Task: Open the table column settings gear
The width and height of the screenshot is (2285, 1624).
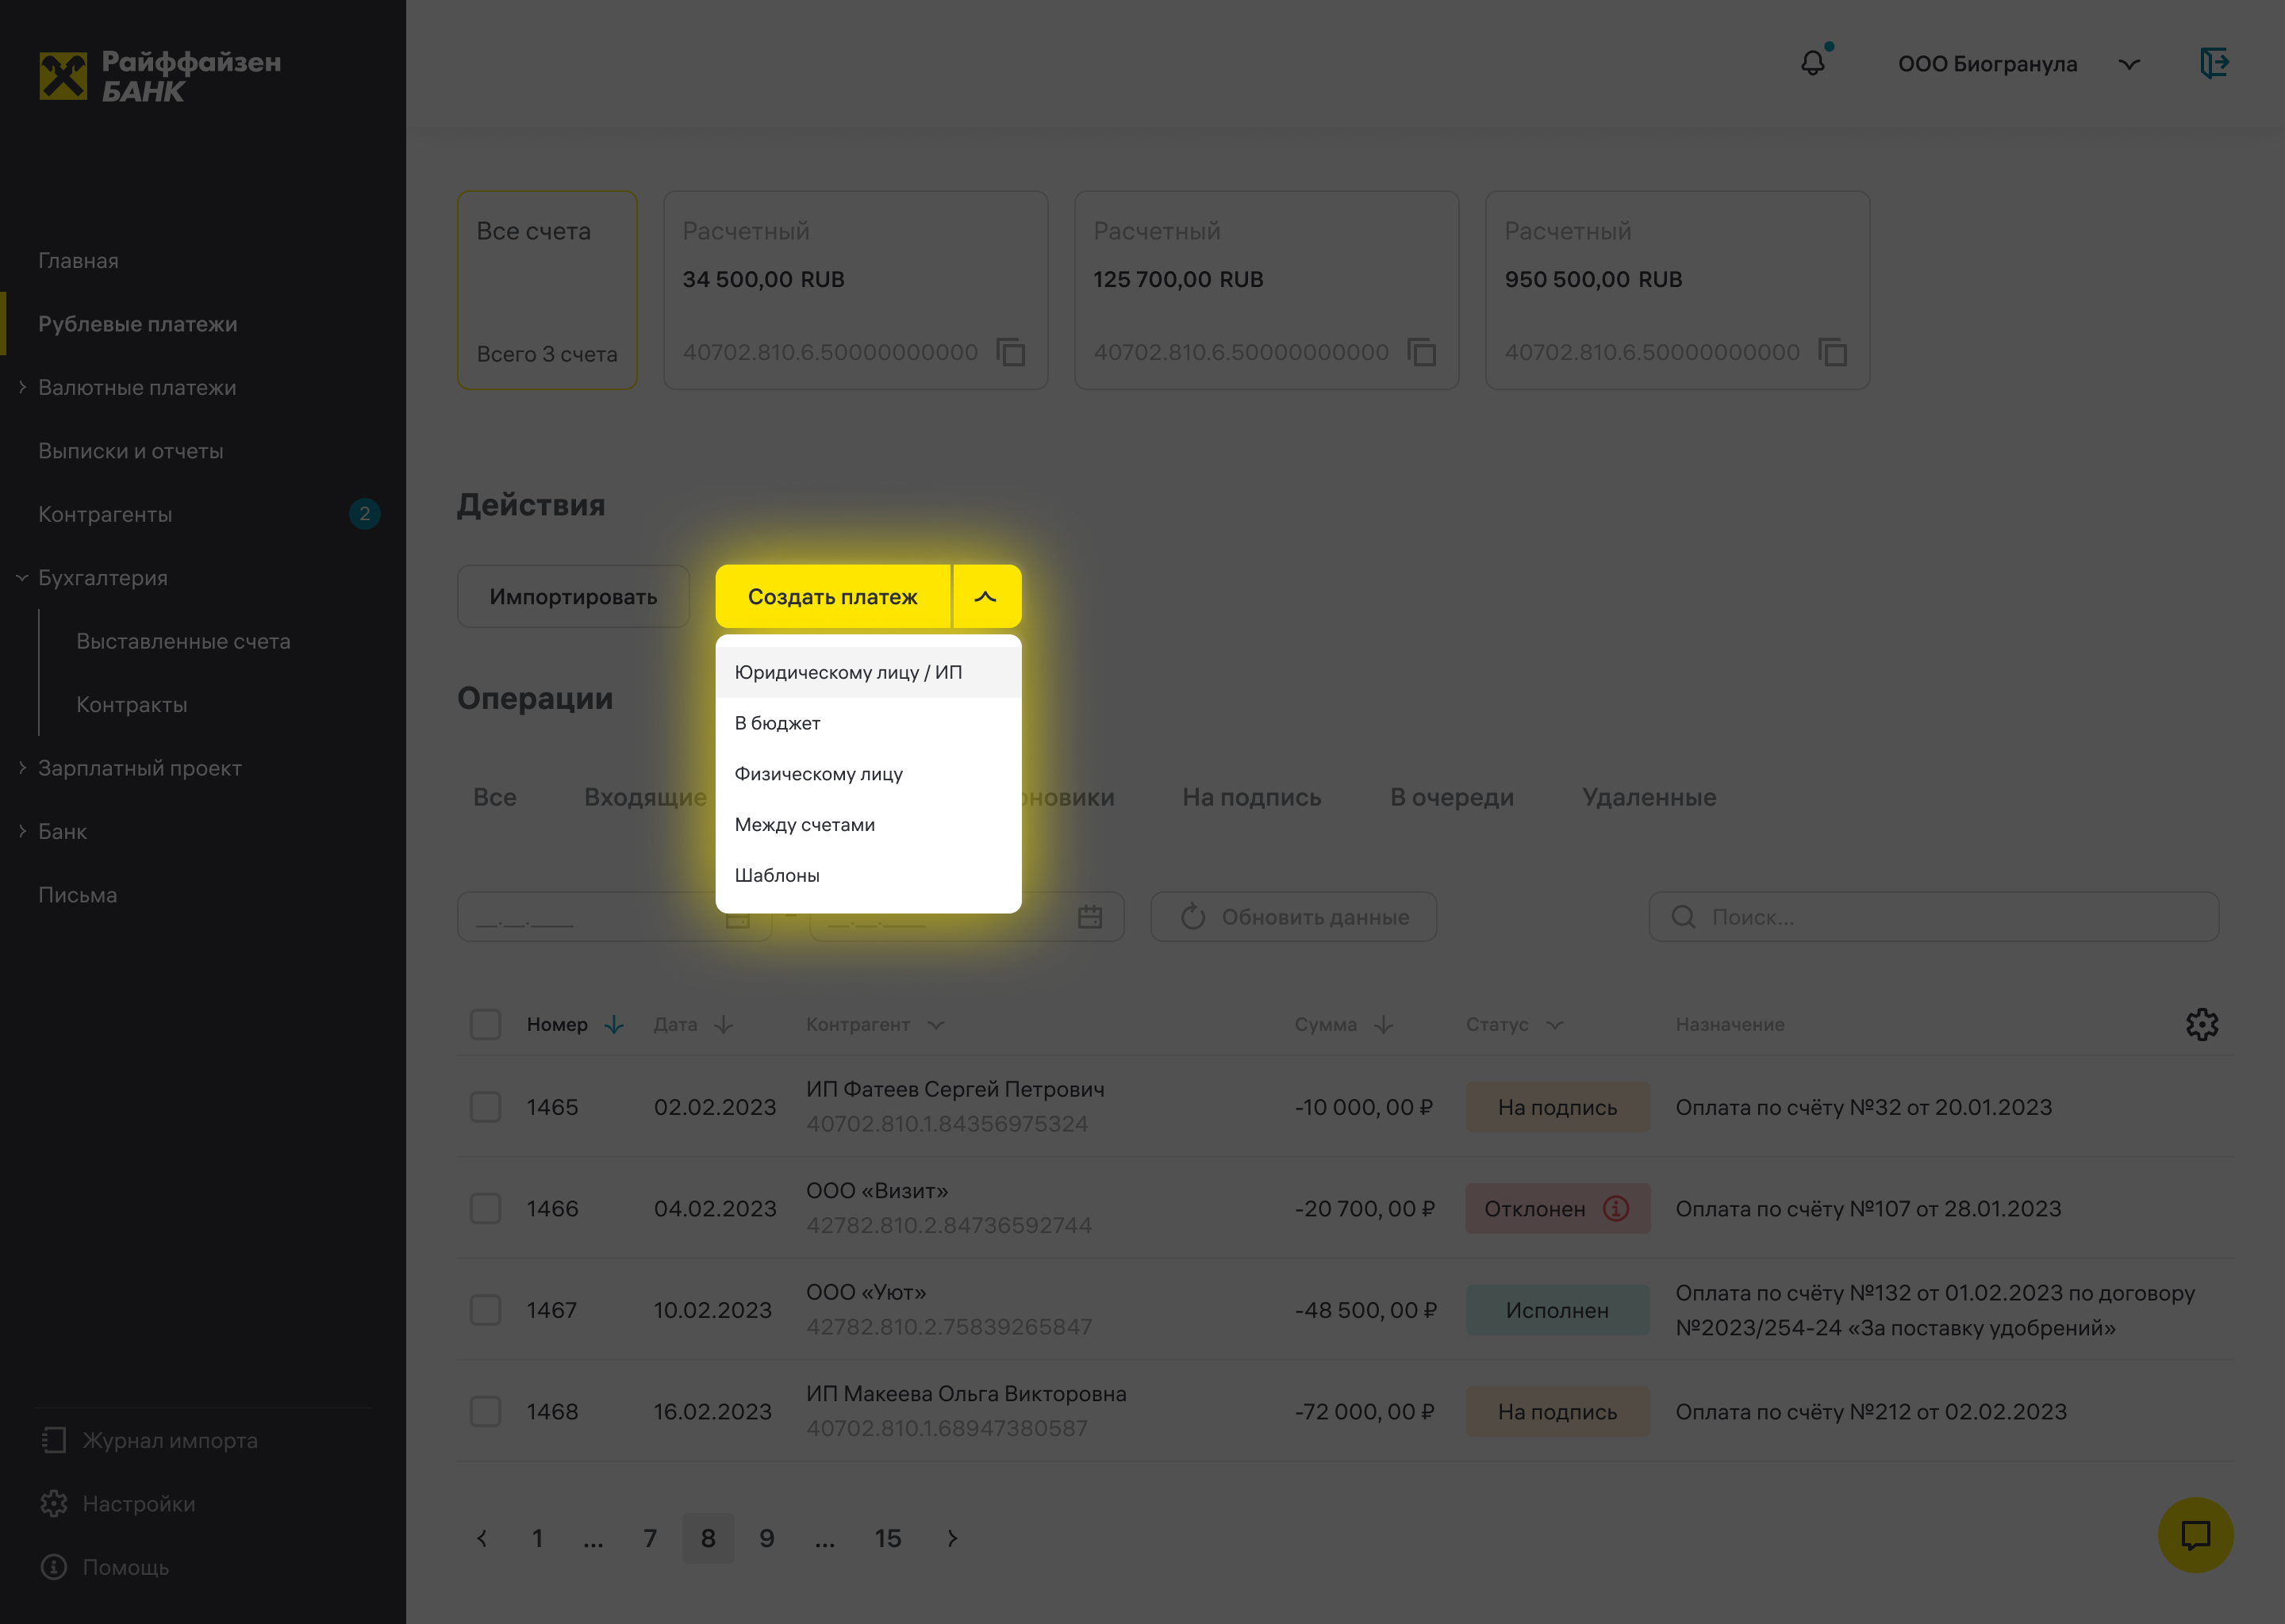Action: (x=2202, y=1024)
